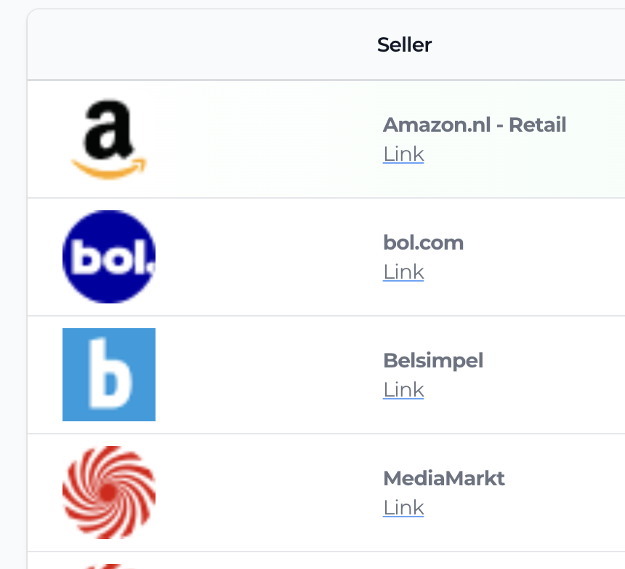Viewport: 625px width, 569px height.
Task: Click the MediaMarkt red spiral logo
Action: coord(108,493)
